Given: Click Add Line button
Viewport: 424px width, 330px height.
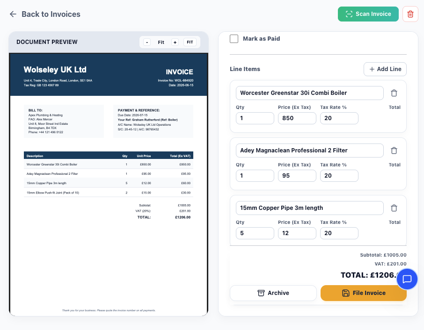Looking at the screenshot, I should [385, 69].
